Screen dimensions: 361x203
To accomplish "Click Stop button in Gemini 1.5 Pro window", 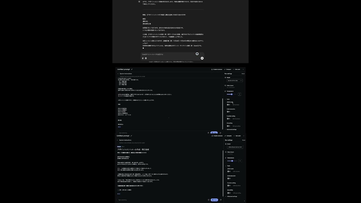I will pyautogui.click(x=214, y=133).
